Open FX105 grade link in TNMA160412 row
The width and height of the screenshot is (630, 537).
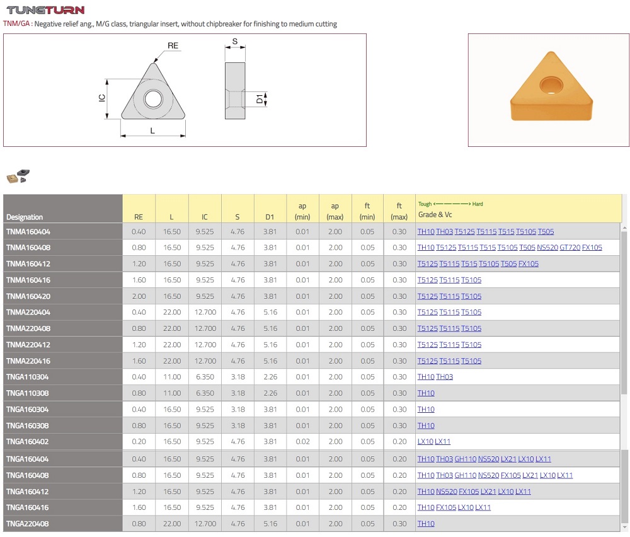(529, 263)
